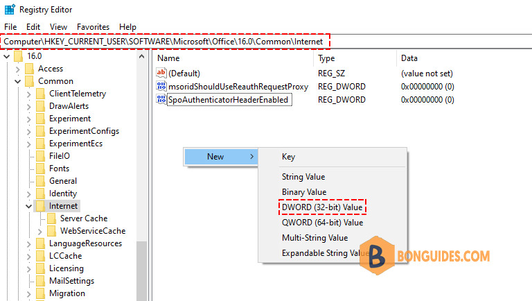Click the Migration folder icon

pos(40,293)
